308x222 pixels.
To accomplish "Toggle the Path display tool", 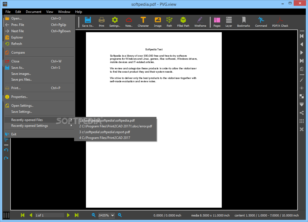I will [169, 22].
